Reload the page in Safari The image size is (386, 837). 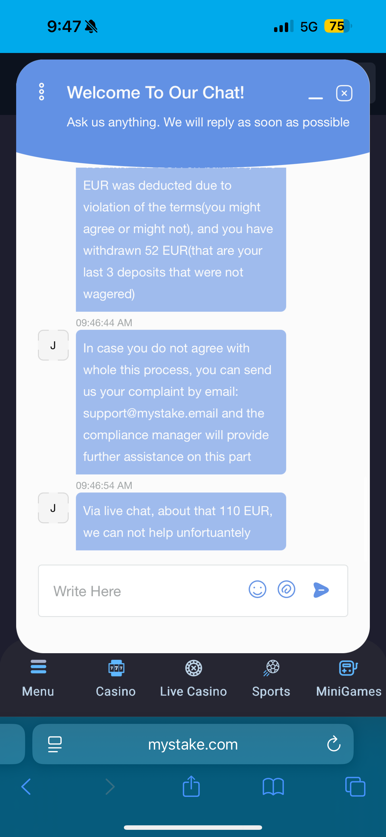pos(333,744)
